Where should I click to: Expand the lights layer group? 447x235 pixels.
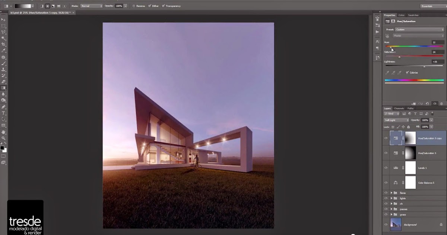391,198
